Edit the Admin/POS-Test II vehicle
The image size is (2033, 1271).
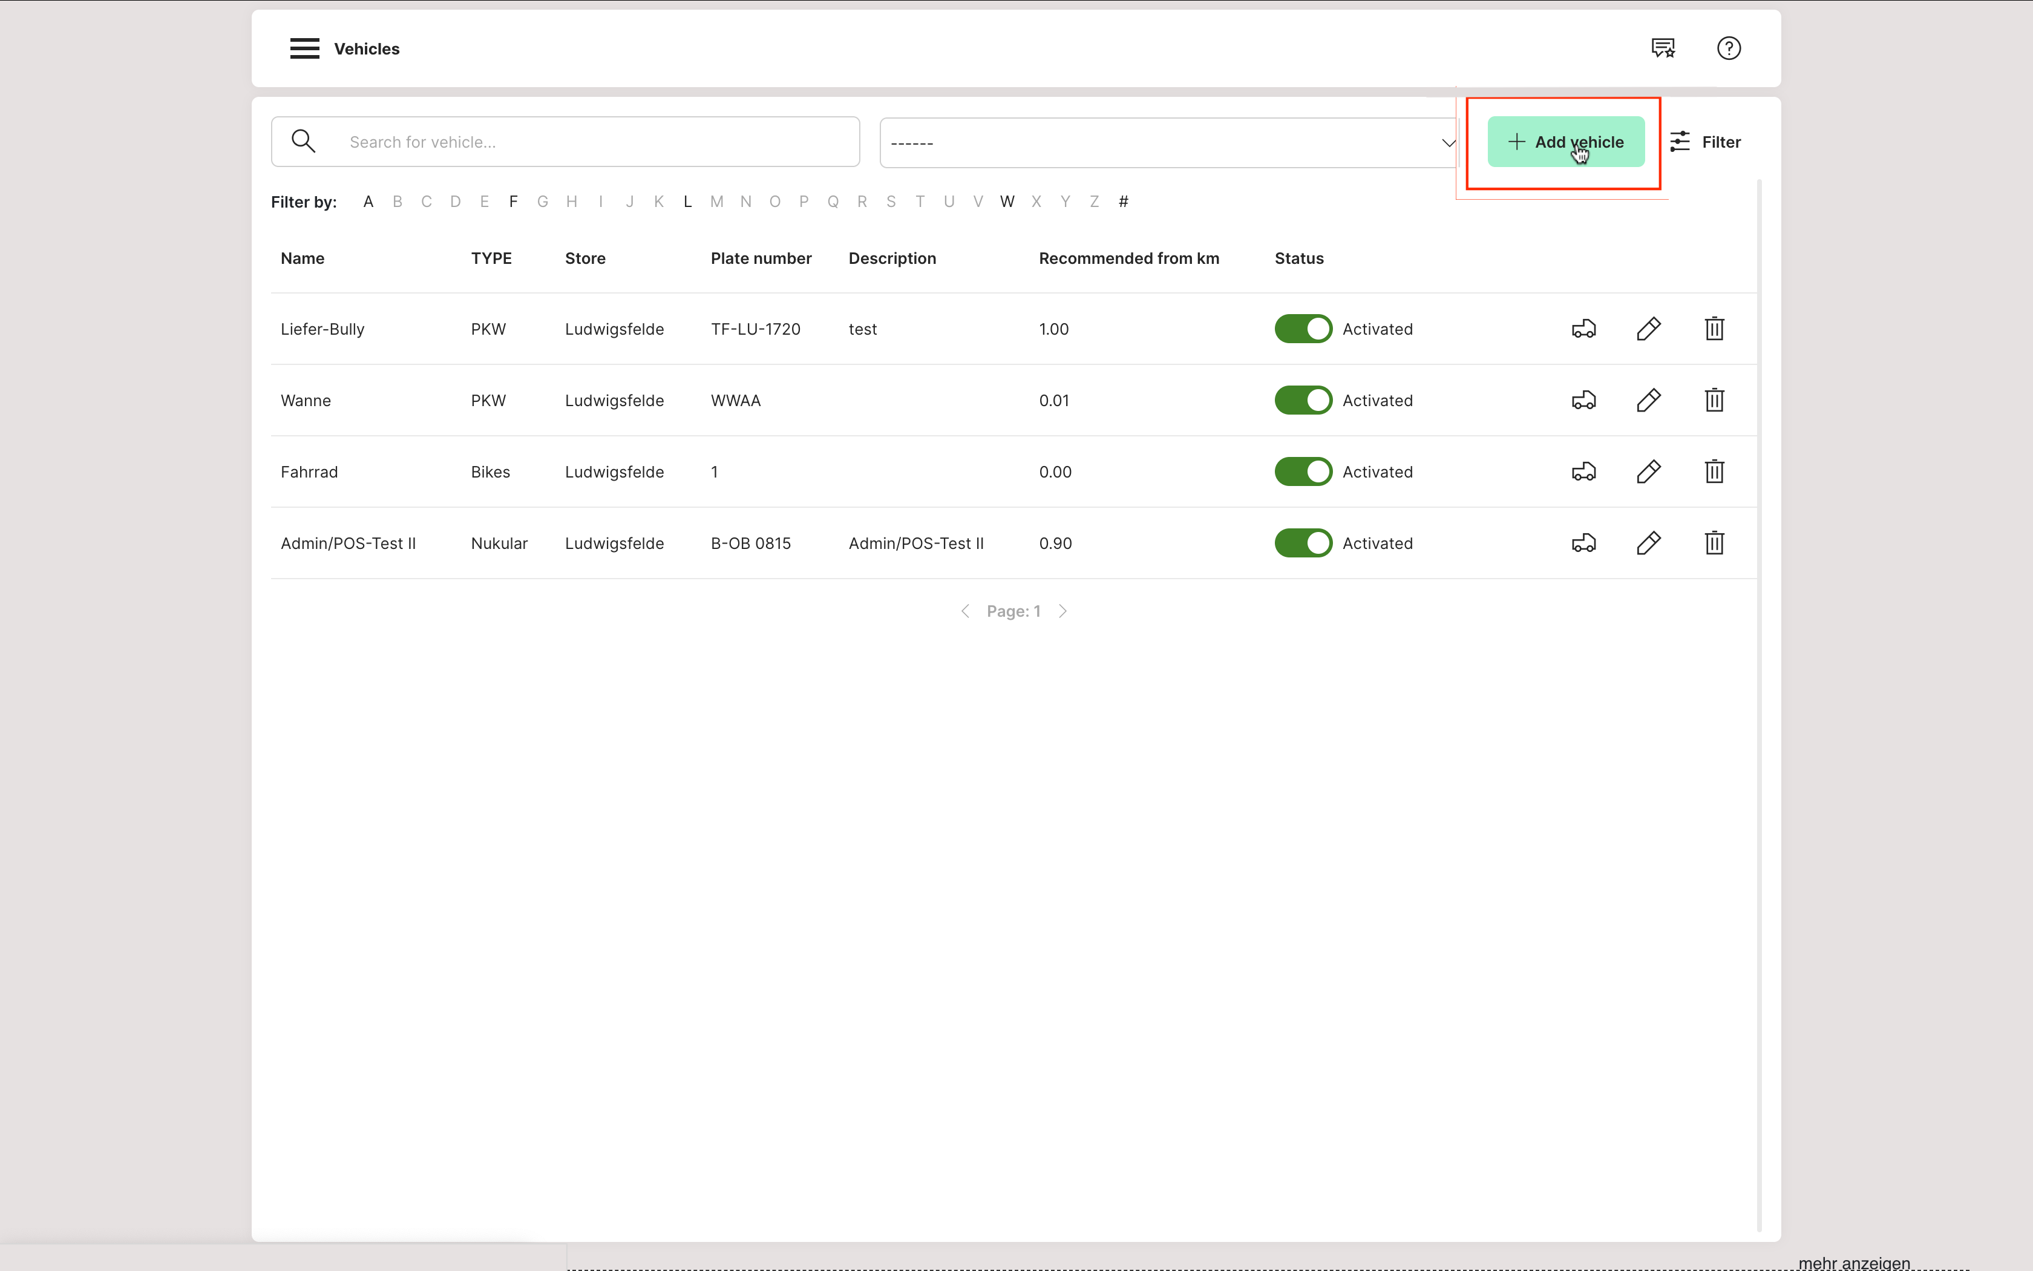click(x=1648, y=543)
